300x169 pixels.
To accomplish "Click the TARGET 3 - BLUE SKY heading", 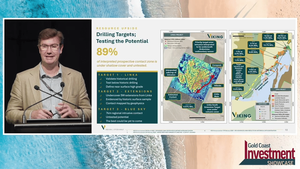I will [122, 109].
